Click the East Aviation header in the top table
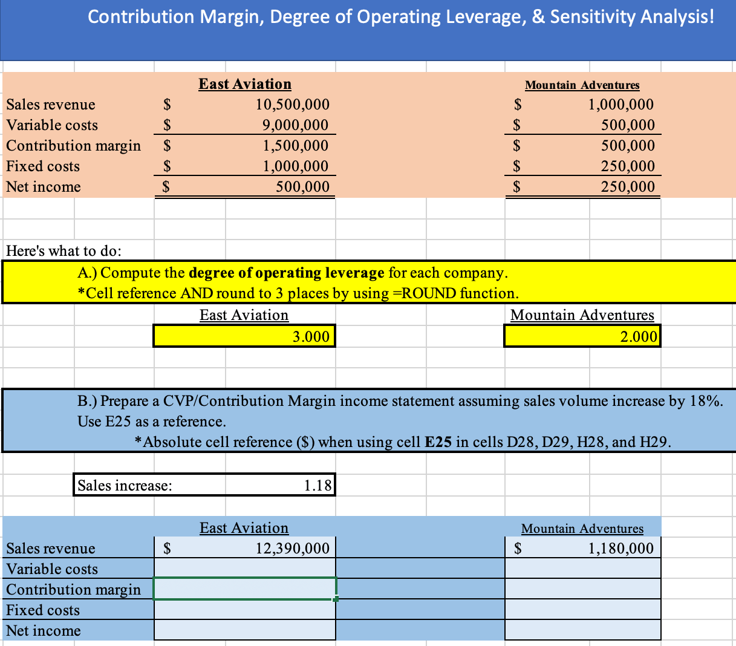This screenshot has width=736, height=646. coord(244,84)
